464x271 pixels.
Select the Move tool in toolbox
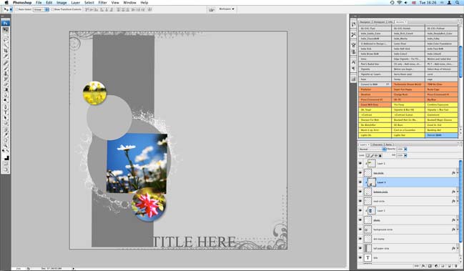pos(6,30)
